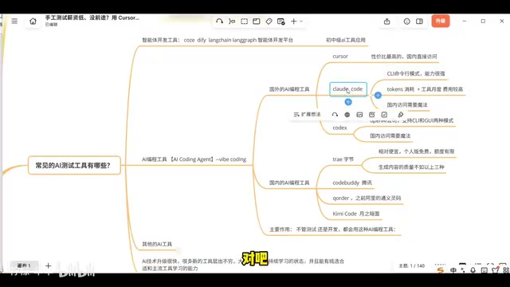Click the 扩展想法 expand ideas button
This screenshot has width=510, height=287.
tap(307, 114)
